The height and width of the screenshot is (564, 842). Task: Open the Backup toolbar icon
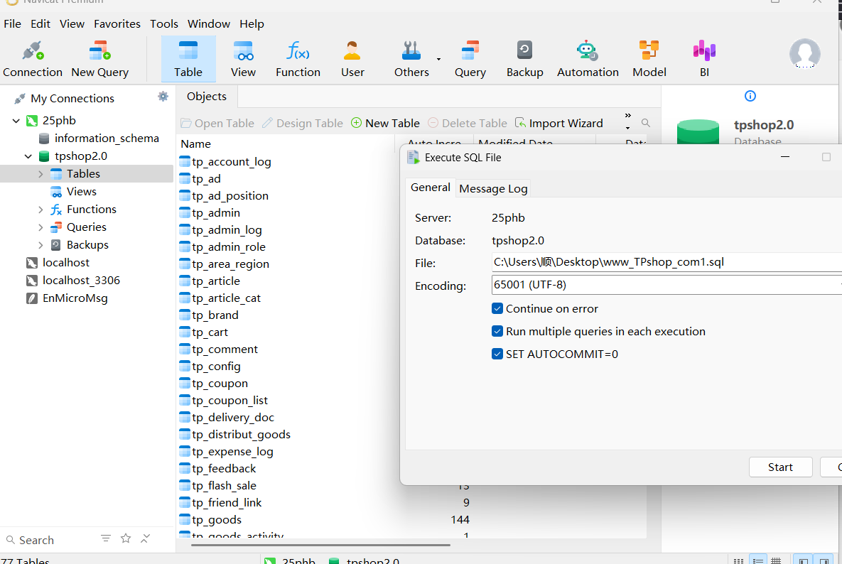click(x=524, y=59)
